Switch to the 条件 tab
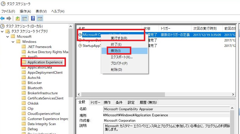This screenshot has width=240, height=134. point(119,102)
